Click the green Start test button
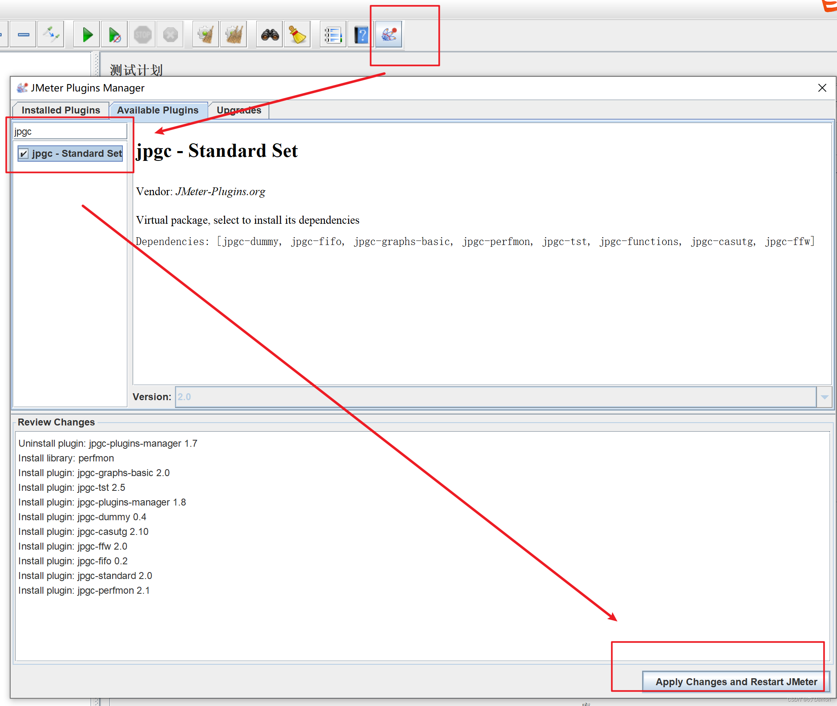The width and height of the screenshot is (837, 706). pyautogui.click(x=87, y=35)
